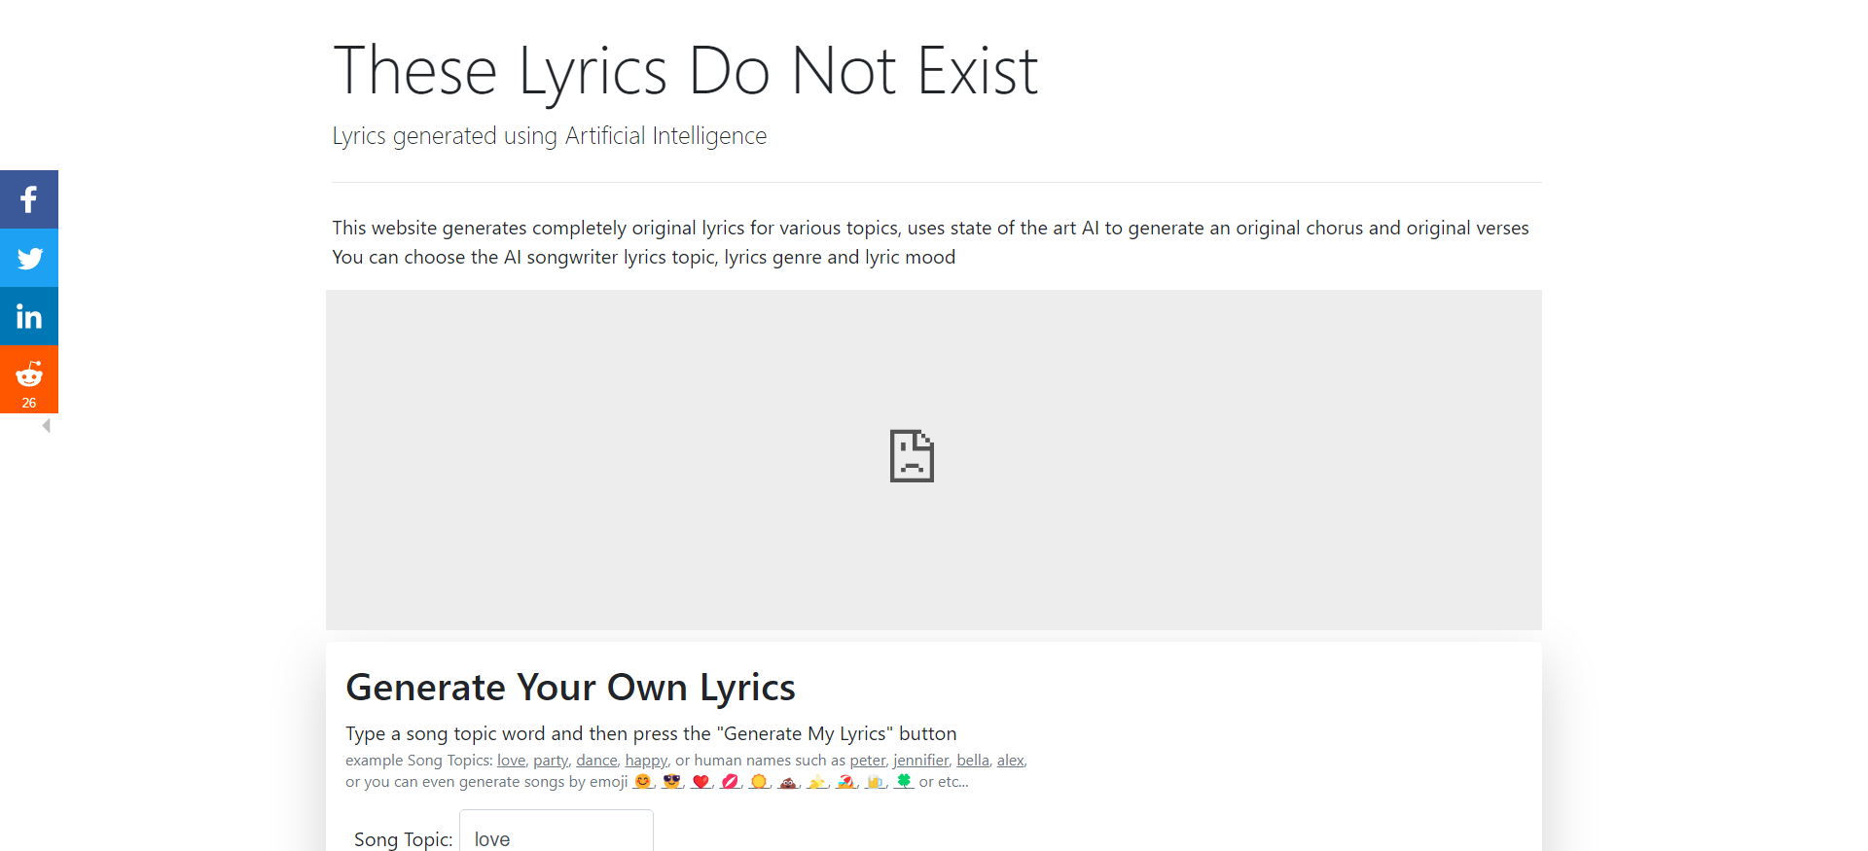
Task: Select the 'jennifier' name topic link
Action: click(920, 761)
